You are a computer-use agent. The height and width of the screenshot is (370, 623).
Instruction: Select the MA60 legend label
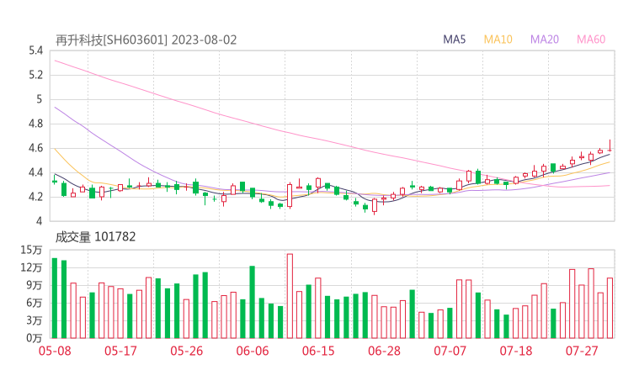coord(591,40)
